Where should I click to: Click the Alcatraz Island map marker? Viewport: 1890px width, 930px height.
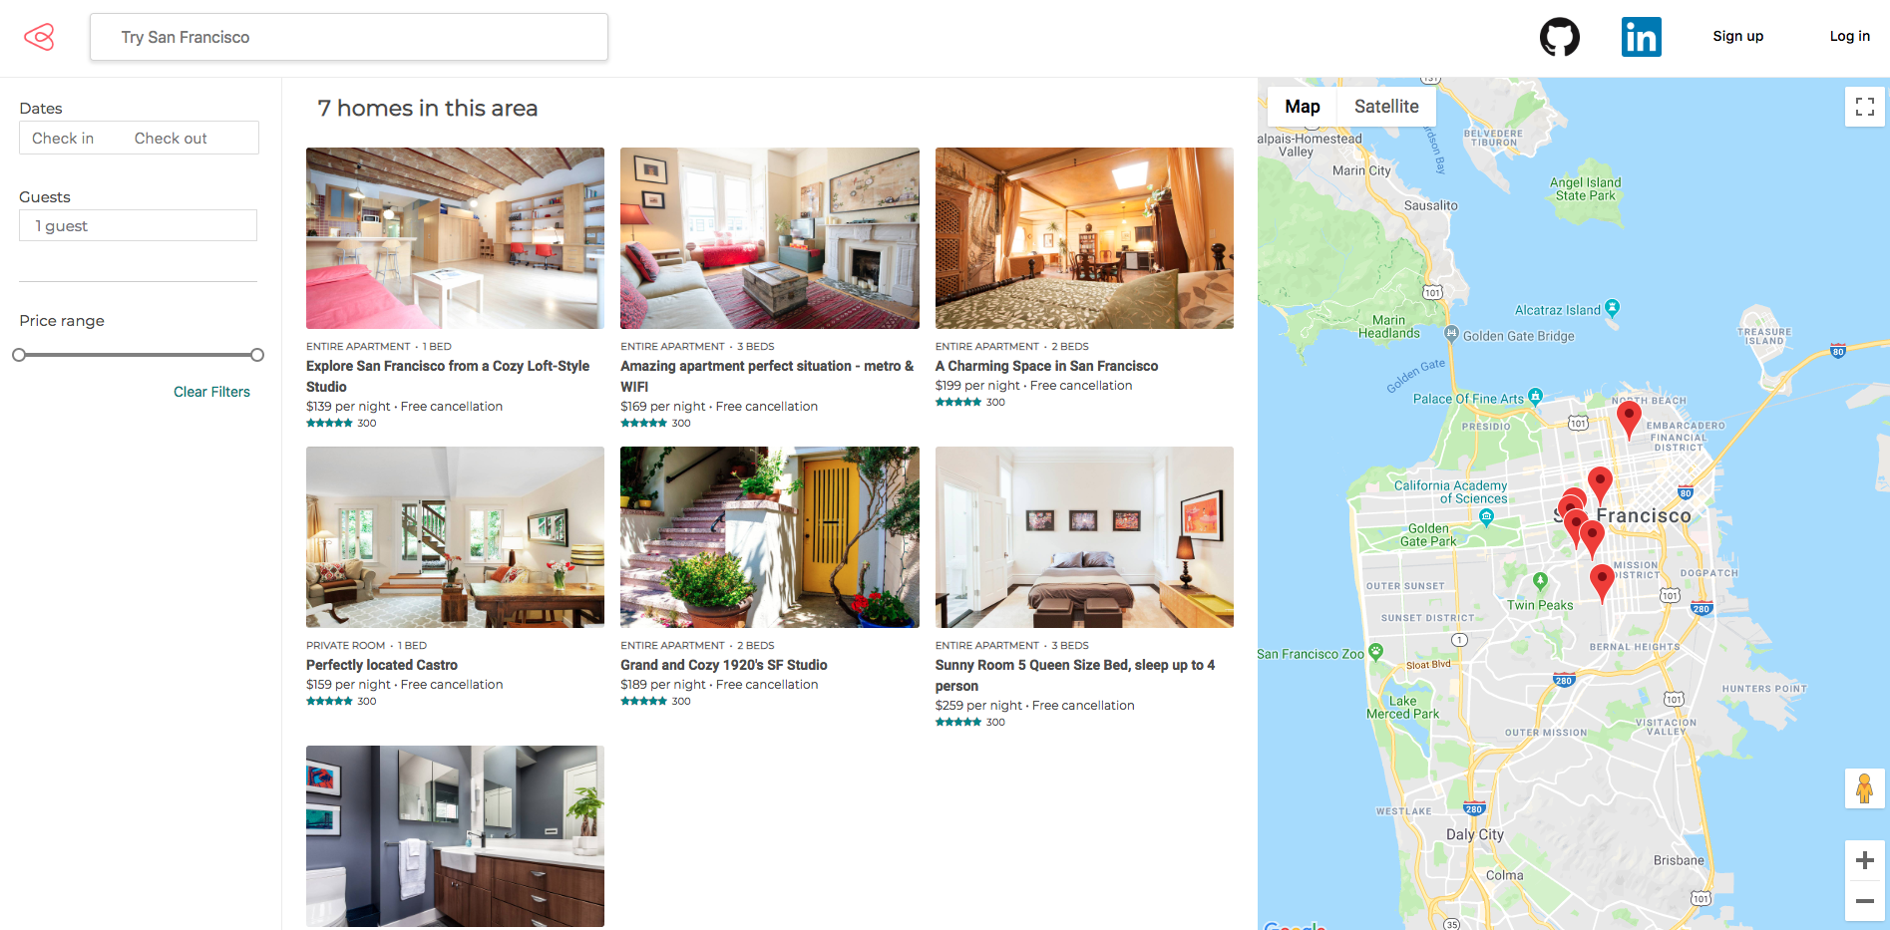(x=1612, y=308)
